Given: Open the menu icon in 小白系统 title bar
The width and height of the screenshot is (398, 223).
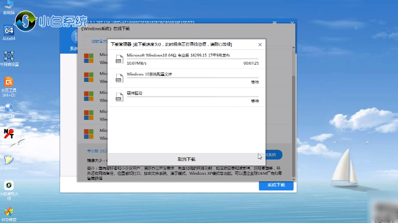Looking at the screenshot, I should [x=274, y=22].
